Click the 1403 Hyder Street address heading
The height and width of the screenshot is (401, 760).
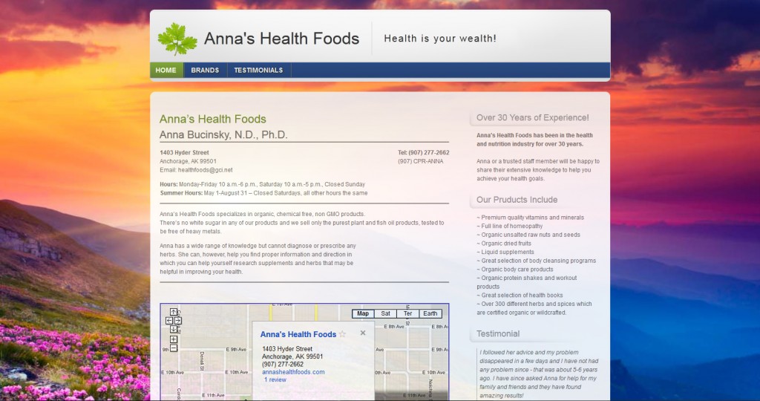[x=185, y=153]
